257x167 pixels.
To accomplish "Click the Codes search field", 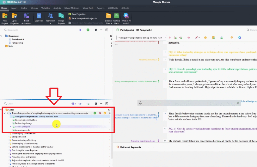I will coord(25,104).
